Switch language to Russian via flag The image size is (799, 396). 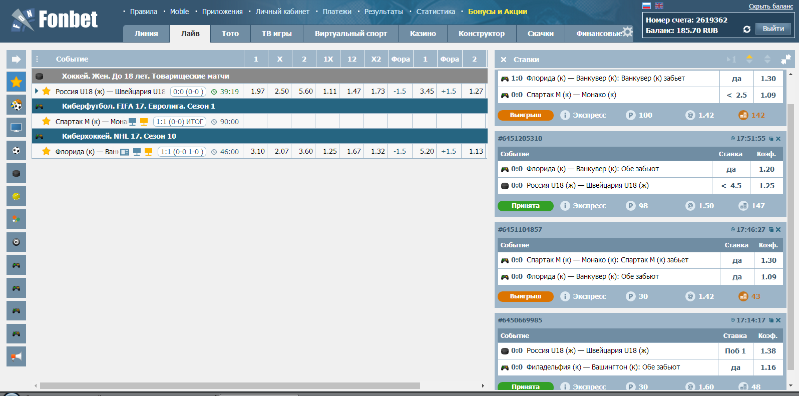pos(646,6)
